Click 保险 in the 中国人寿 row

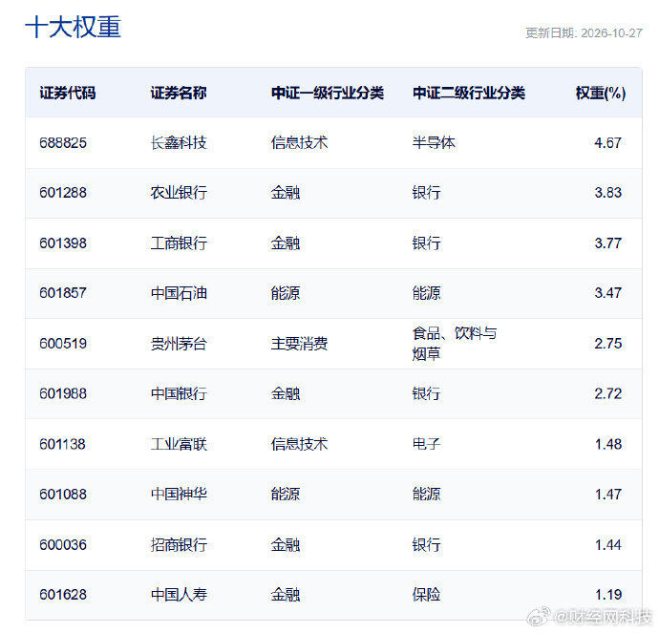[x=426, y=595]
